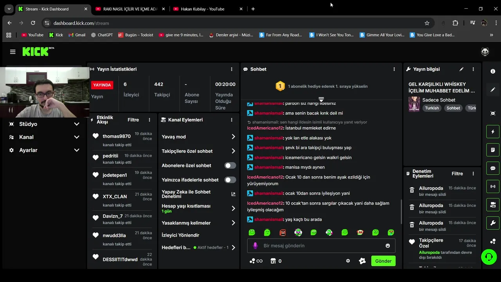Toggle the chat bubble sidebar icon
Screen dimensions: 501x282
click(x=493, y=168)
